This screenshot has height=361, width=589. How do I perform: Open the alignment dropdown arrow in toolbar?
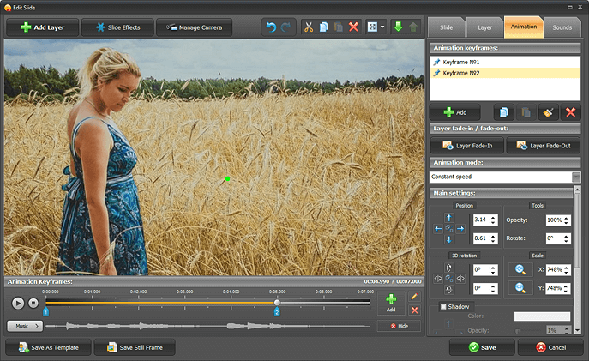coord(382,27)
